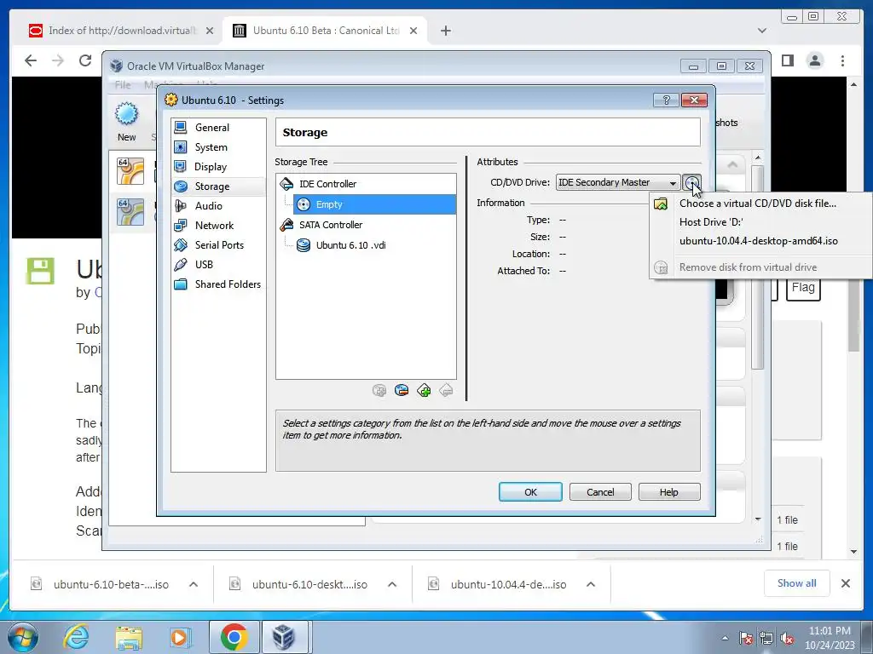
Task: Click Chrome back arrow
Action: (31, 60)
